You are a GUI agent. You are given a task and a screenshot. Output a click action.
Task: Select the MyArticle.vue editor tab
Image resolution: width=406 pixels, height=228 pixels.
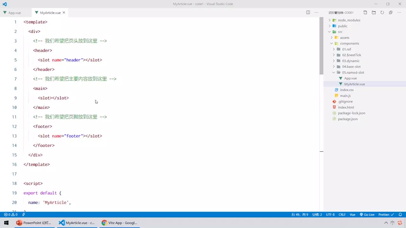(x=50, y=13)
